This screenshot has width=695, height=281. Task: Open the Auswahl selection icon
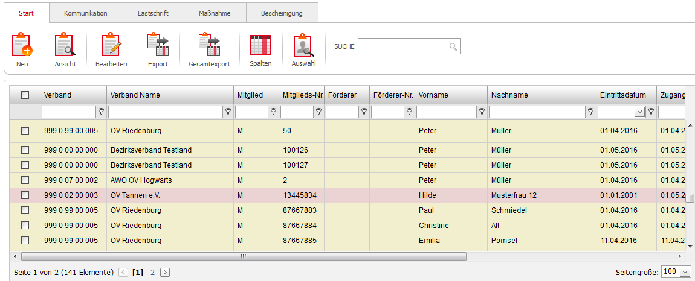point(303,45)
